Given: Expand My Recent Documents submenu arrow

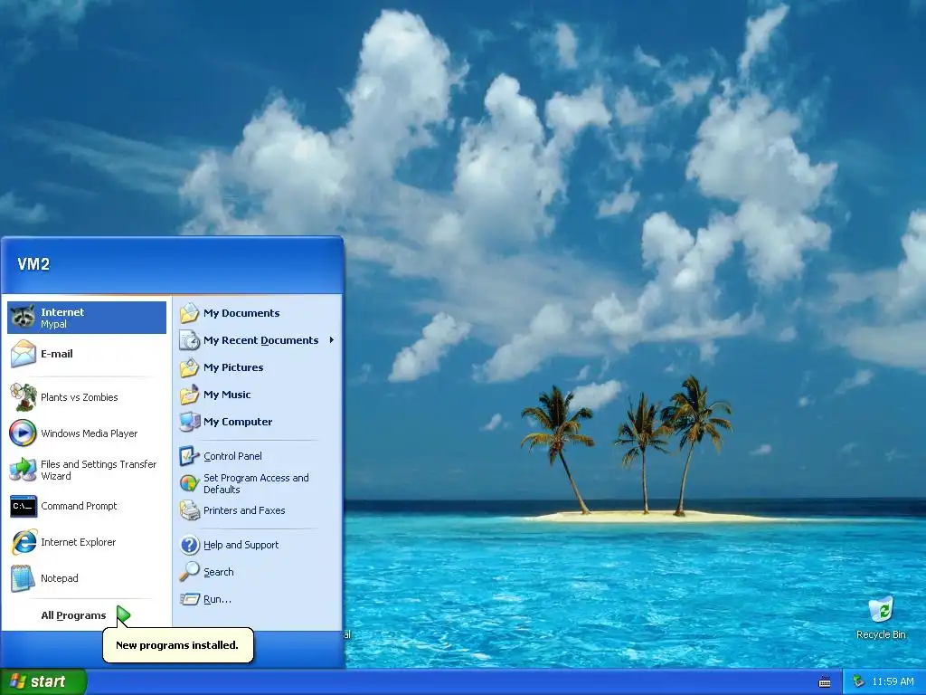Looking at the screenshot, I should [x=332, y=340].
